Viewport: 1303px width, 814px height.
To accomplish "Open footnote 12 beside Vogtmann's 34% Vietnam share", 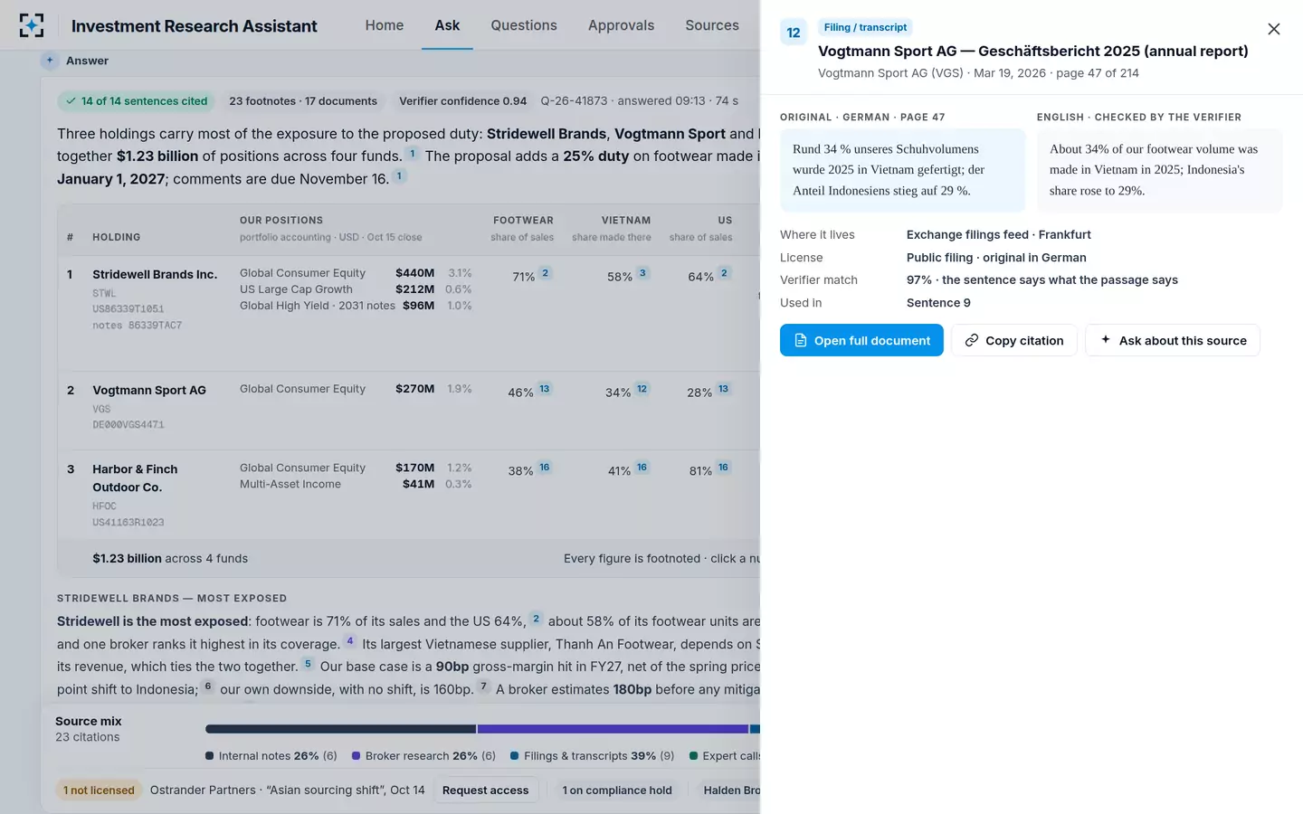I will coord(642,389).
